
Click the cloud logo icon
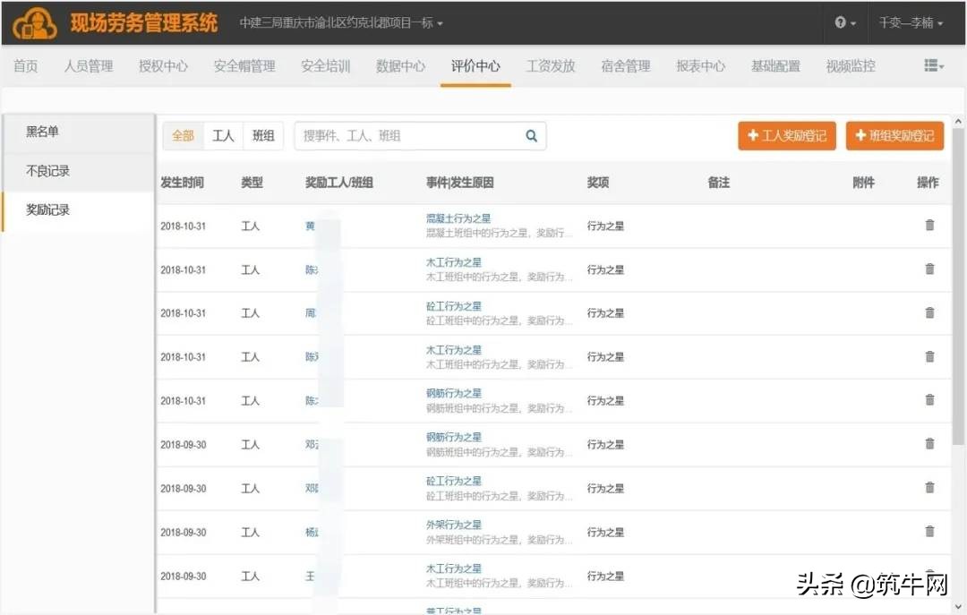tap(34, 22)
